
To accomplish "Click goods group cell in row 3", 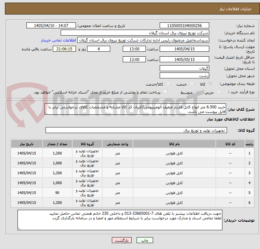I will coord(87,173).
